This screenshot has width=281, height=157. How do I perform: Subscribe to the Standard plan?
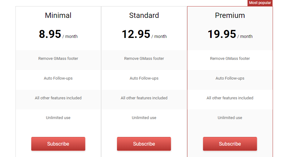click(144, 144)
